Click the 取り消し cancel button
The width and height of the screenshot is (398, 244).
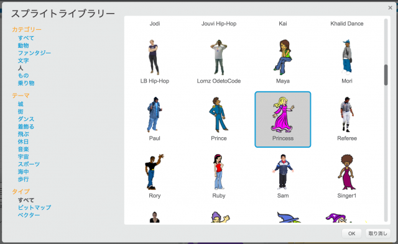[377, 233]
